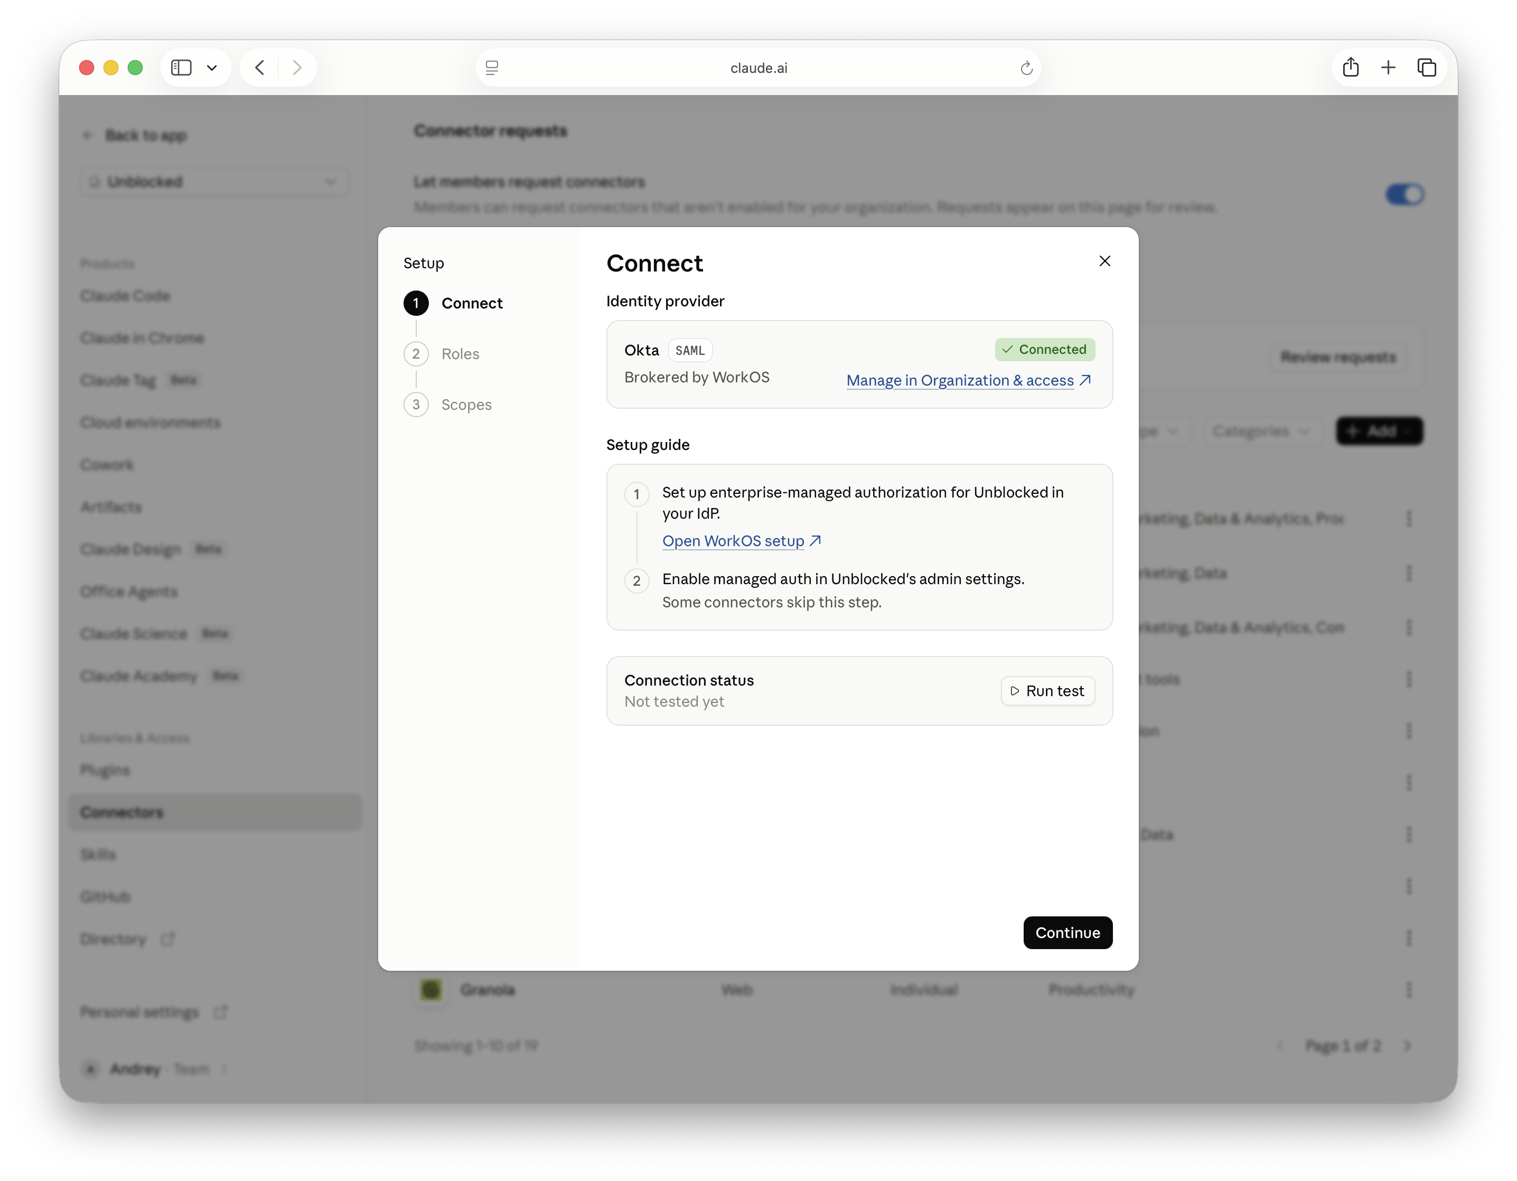Click the Brokered by WorkOS text
This screenshot has width=1517, height=1181.
pyautogui.click(x=697, y=377)
